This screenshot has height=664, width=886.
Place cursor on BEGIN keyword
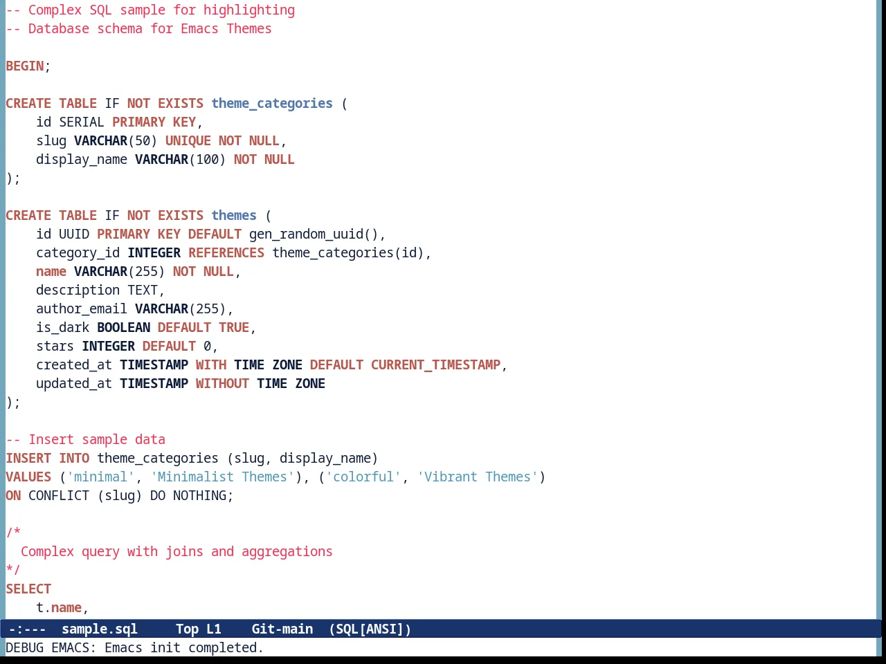click(x=25, y=66)
